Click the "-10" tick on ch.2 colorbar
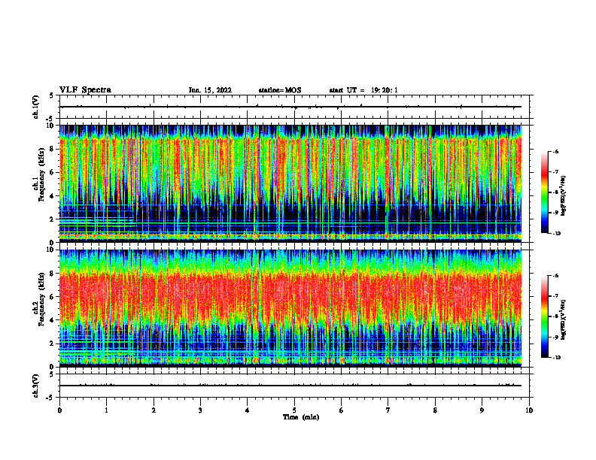This screenshot has height=460, width=596. (x=556, y=358)
